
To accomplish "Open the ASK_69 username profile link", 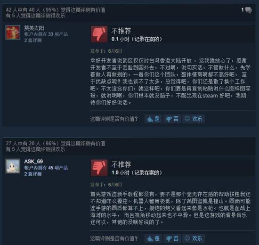I will pos(33,161).
